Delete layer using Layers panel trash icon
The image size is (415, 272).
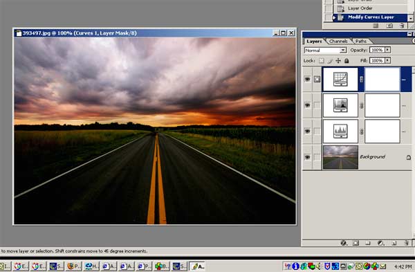click(406, 243)
